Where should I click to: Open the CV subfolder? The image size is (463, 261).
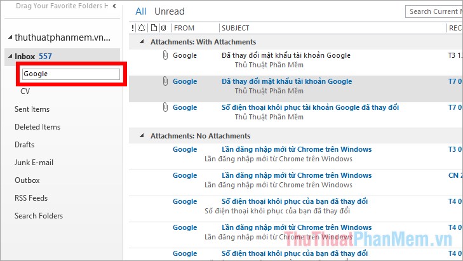coord(25,91)
